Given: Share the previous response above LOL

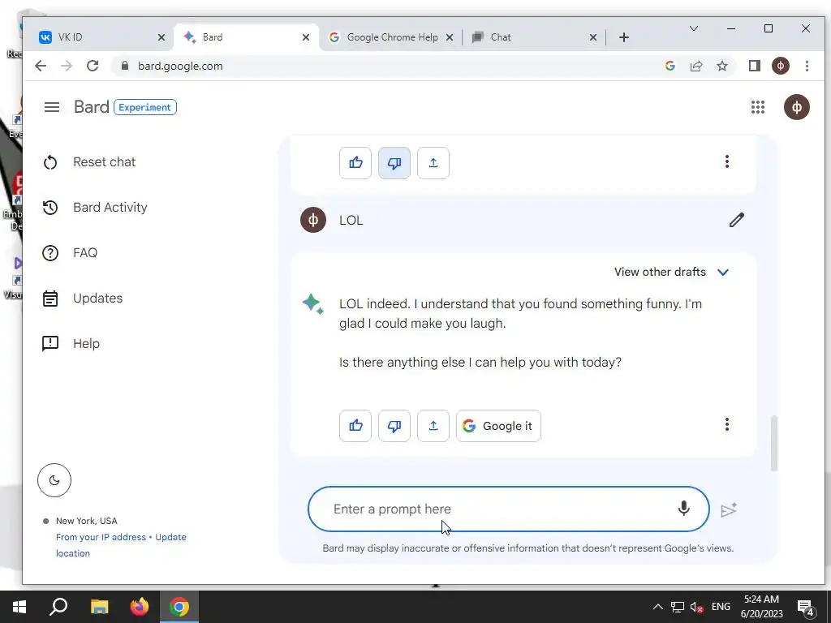Looking at the screenshot, I should tap(433, 162).
